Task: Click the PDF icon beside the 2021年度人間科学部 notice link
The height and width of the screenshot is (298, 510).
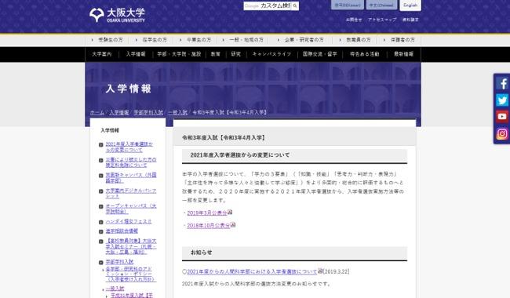Action: (x=319, y=271)
